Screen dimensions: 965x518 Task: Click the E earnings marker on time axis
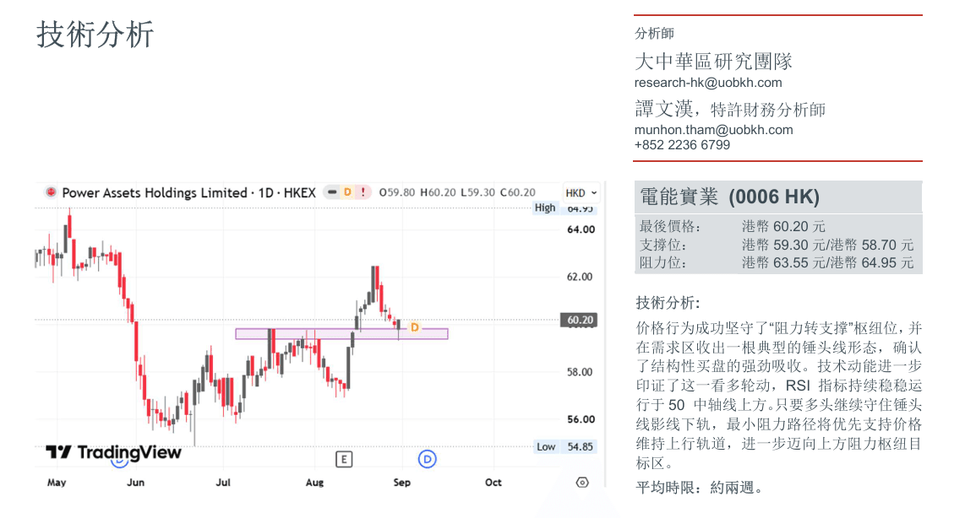click(344, 459)
